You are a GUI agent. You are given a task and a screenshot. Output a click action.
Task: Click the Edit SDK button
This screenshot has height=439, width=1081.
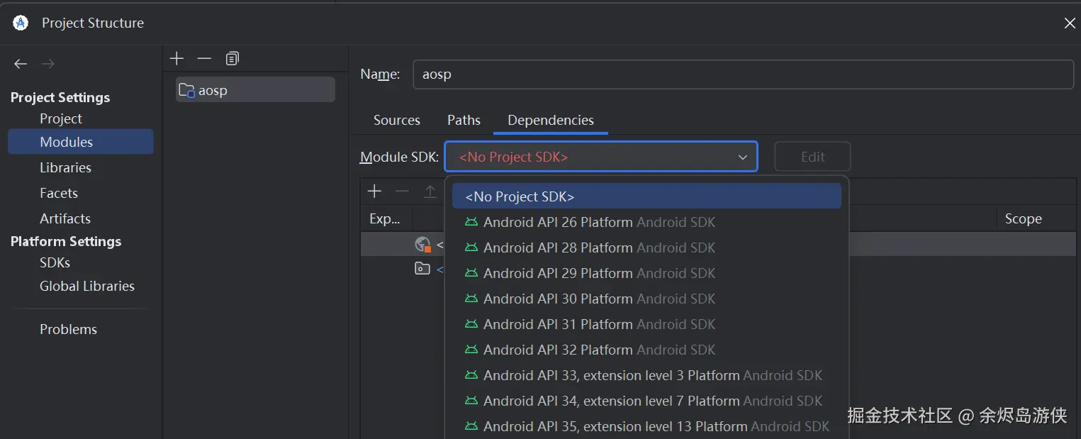pyautogui.click(x=812, y=157)
